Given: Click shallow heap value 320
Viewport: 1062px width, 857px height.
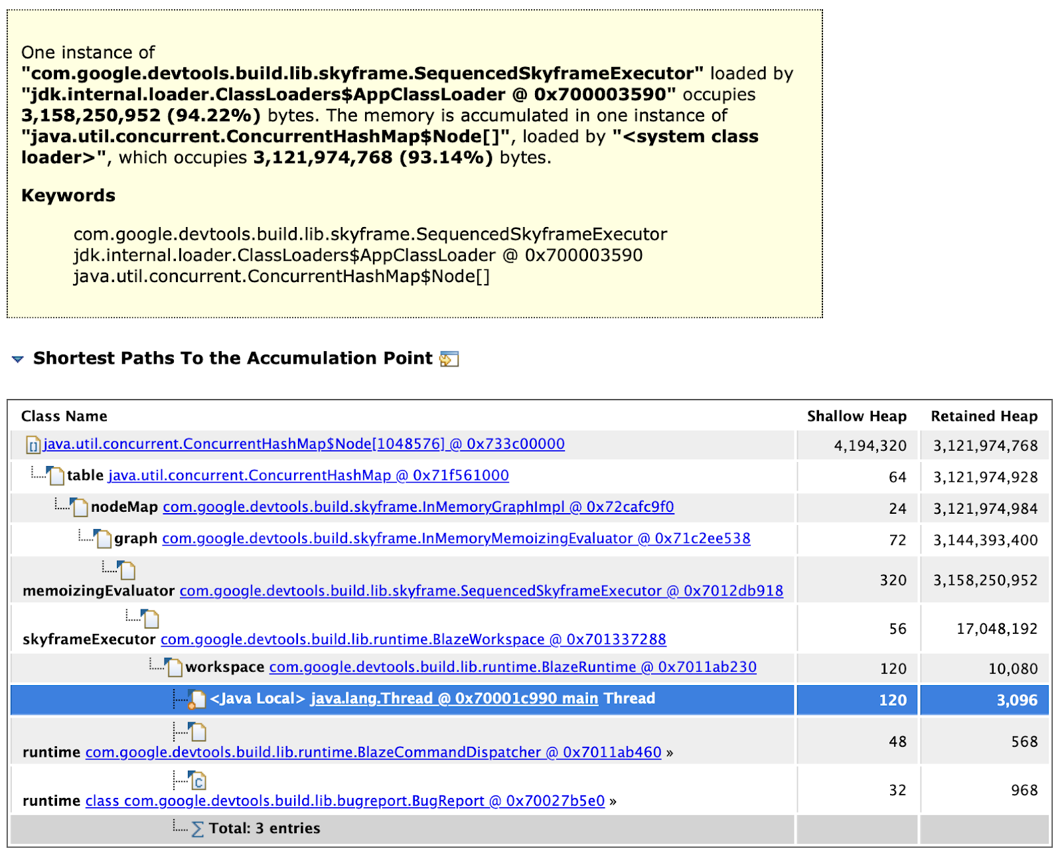Looking at the screenshot, I should pos(893,580).
